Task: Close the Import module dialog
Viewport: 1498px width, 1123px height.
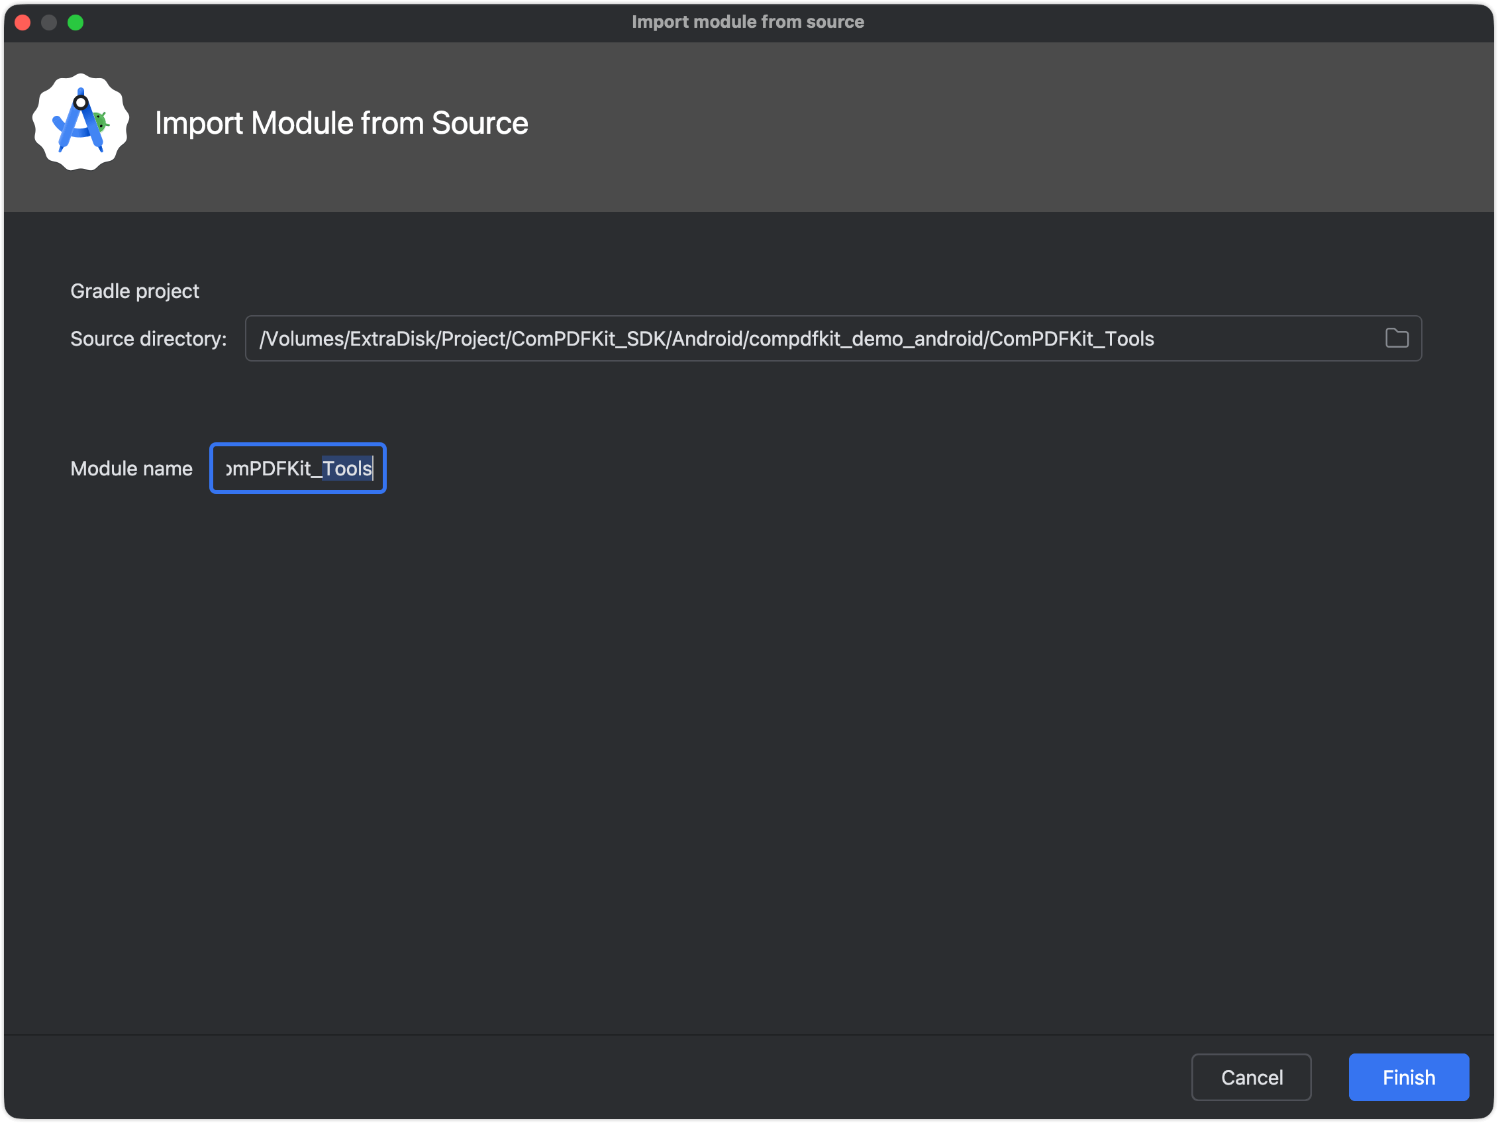Action: (x=23, y=22)
